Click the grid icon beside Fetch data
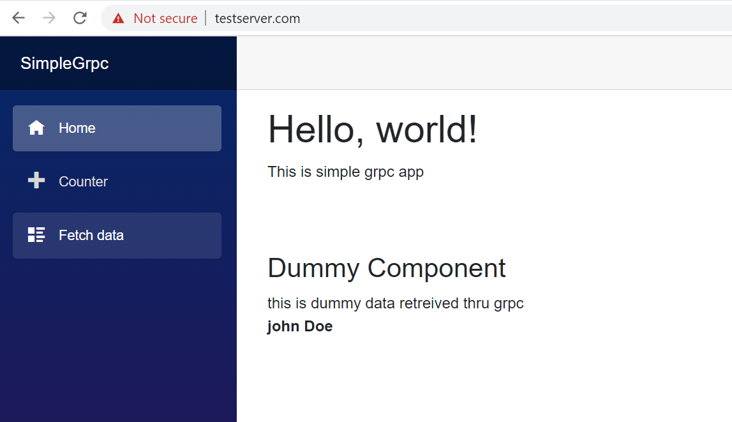The height and width of the screenshot is (422, 732). 36,235
